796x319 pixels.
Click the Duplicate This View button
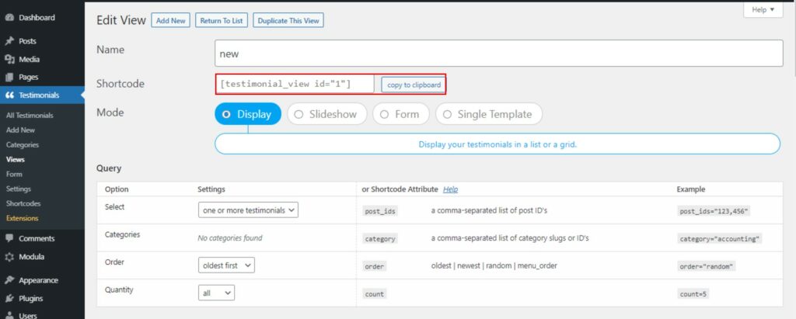(288, 21)
